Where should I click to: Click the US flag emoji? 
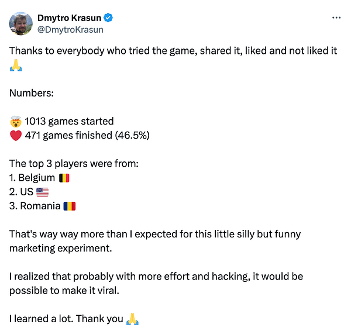point(42,192)
